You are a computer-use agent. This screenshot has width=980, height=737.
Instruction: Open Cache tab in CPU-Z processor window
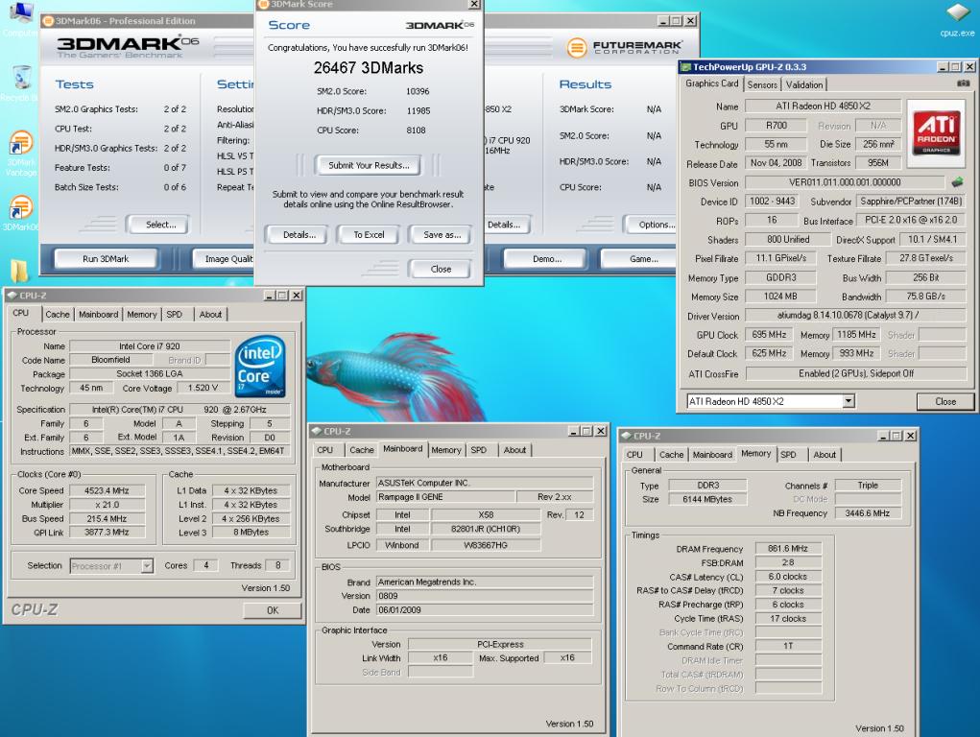pos(58,315)
